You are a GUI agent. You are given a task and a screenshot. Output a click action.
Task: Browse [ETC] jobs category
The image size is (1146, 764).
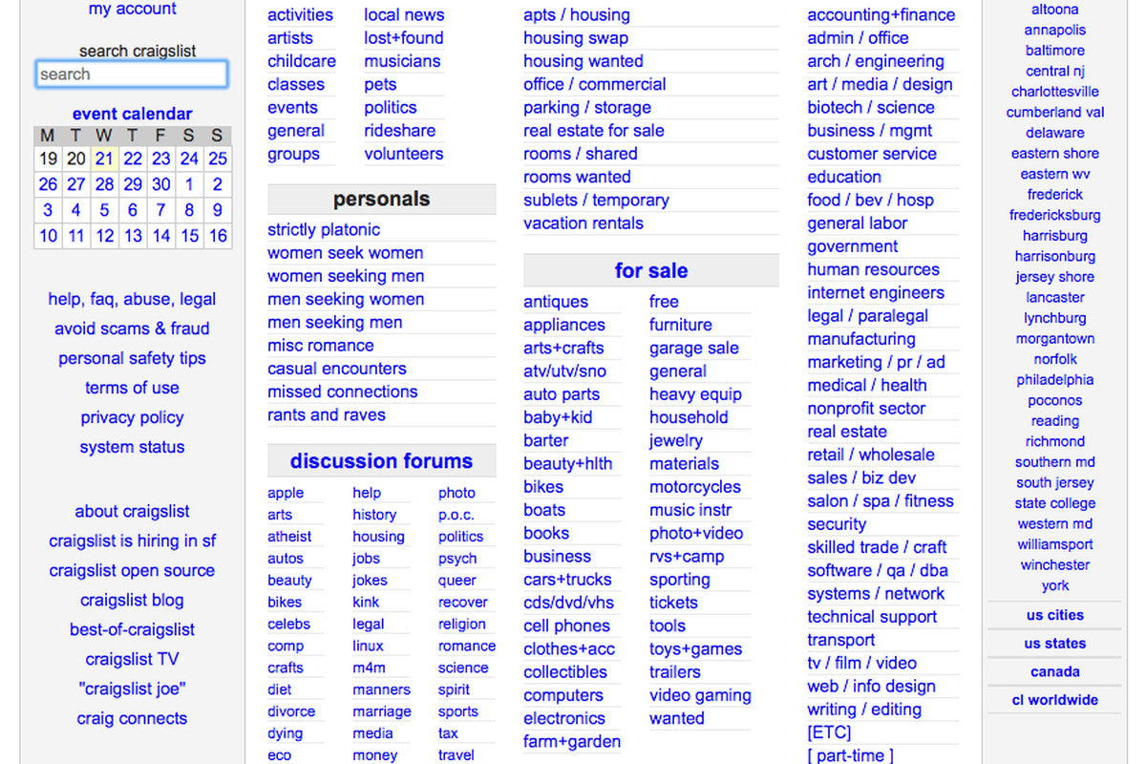[829, 732]
